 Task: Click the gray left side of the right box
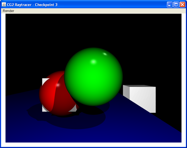click(x=126, y=92)
